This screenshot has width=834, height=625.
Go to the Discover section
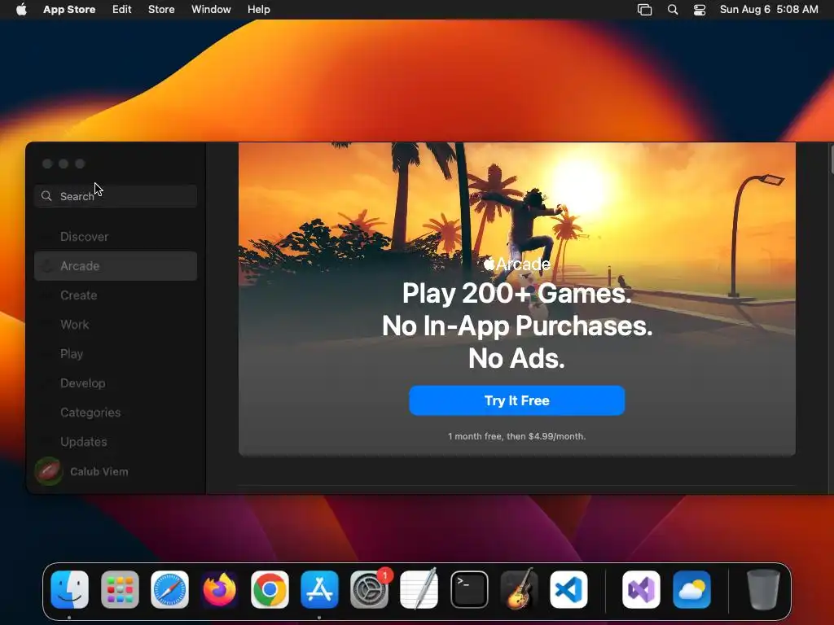(x=116, y=237)
